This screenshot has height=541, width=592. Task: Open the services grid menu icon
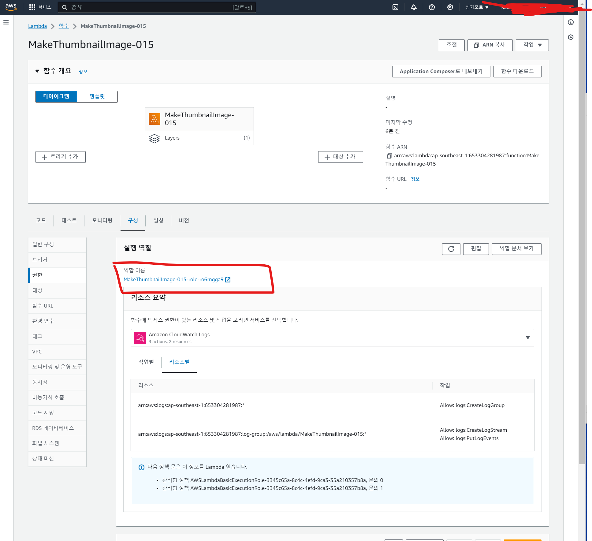pos(32,7)
